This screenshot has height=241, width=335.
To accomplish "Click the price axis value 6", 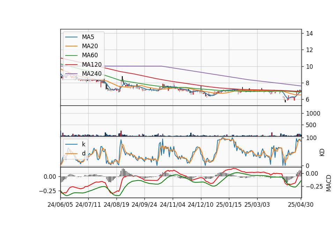I will point(308,100).
